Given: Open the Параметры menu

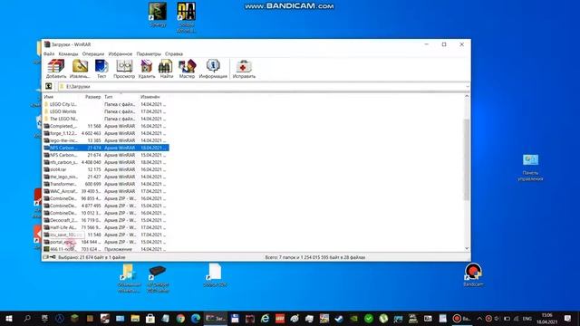Looking at the screenshot, I should point(149,54).
